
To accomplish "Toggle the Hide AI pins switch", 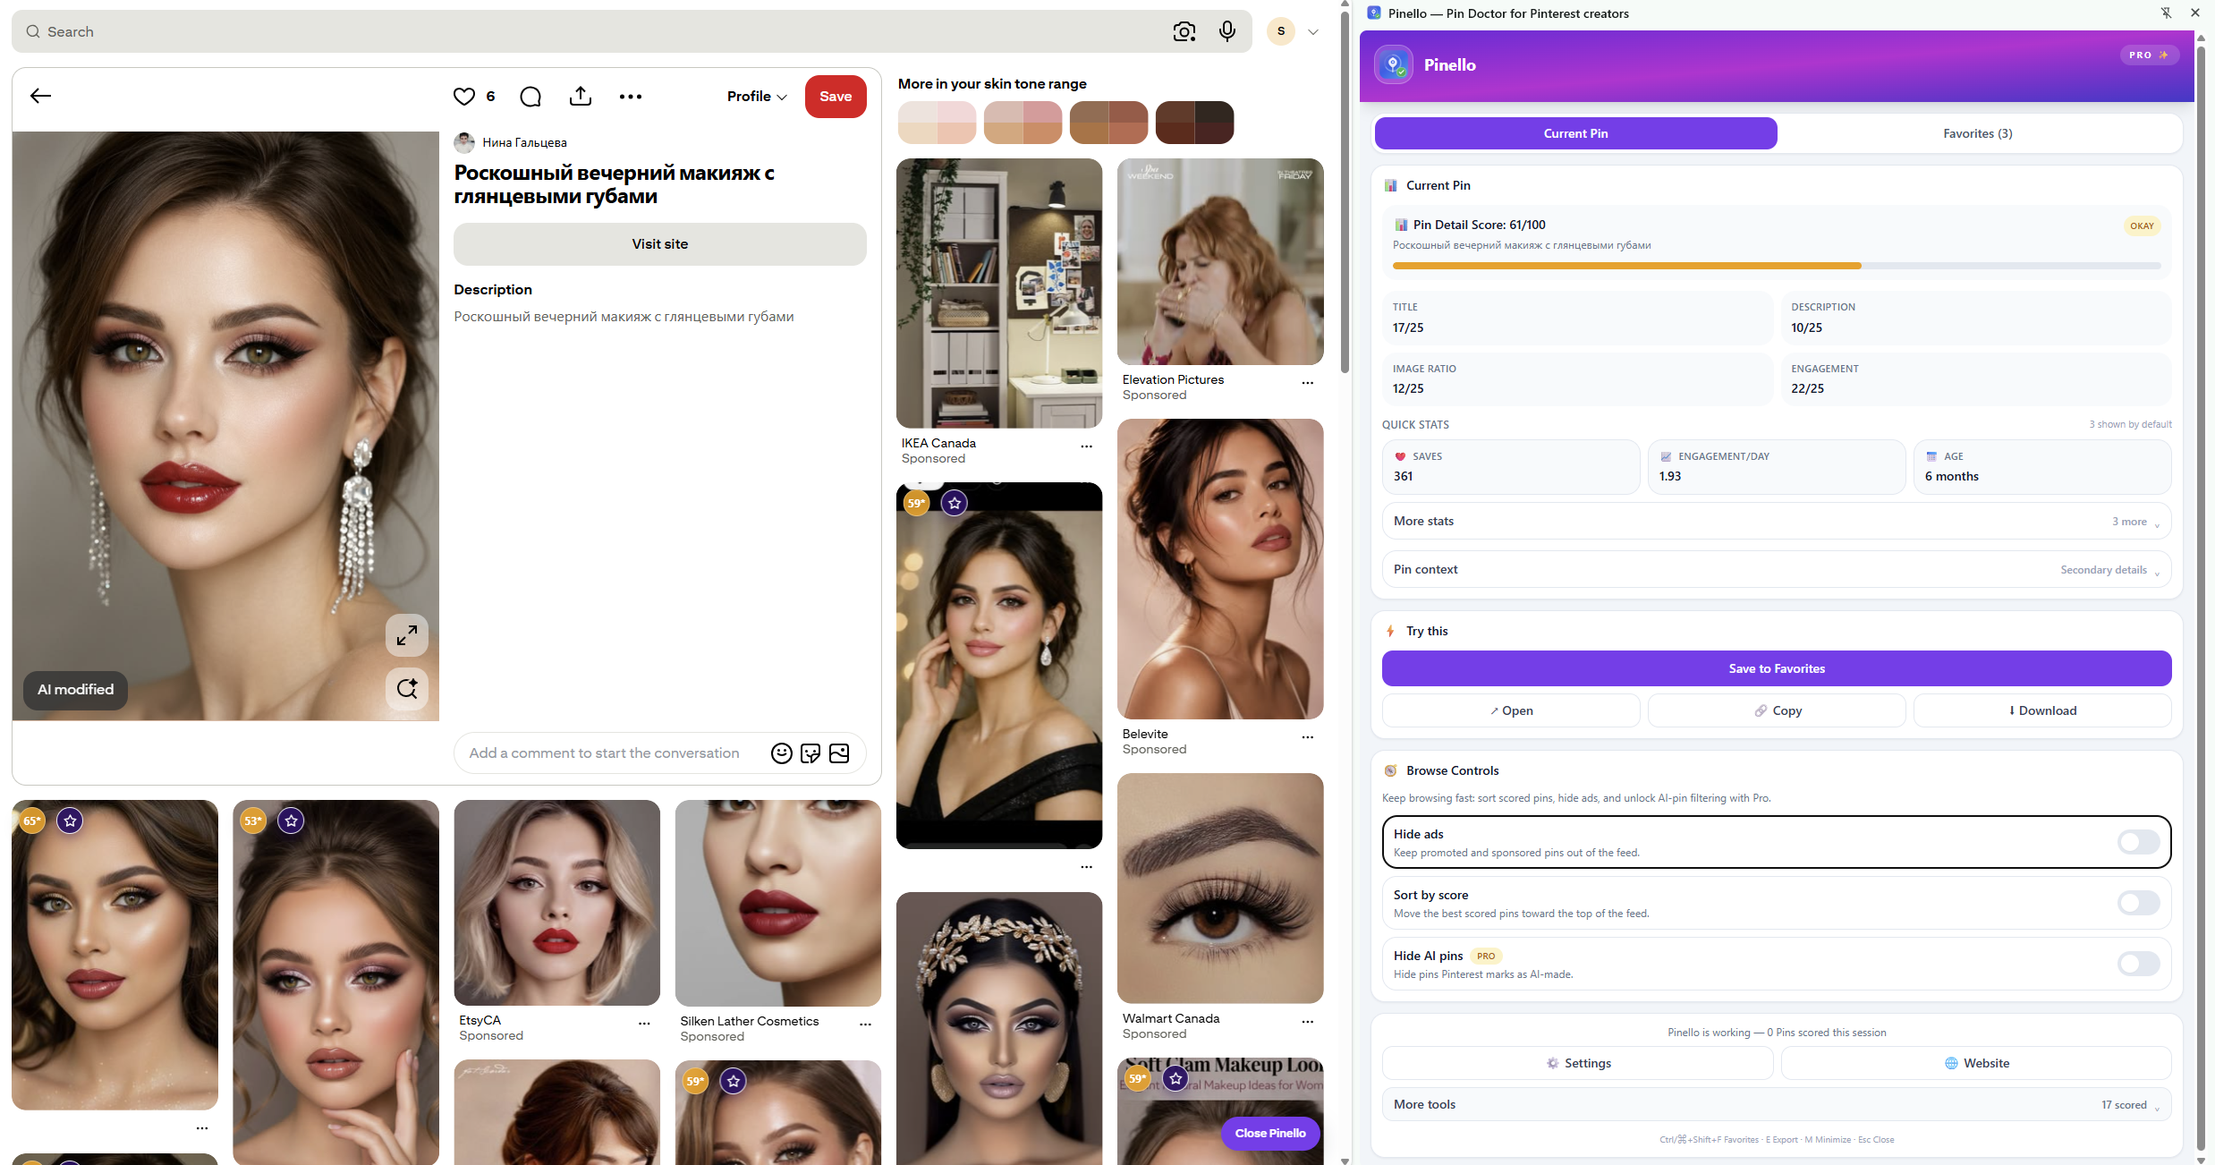I will pos(2139,964).
